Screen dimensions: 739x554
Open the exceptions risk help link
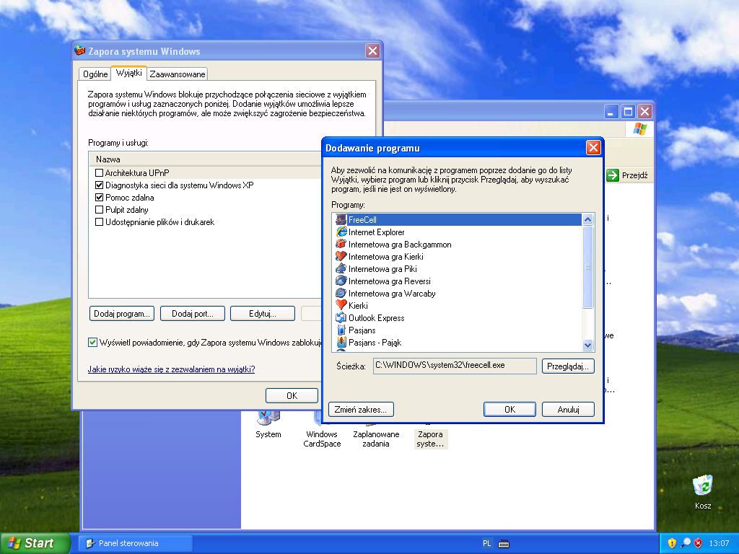(171, 369)
